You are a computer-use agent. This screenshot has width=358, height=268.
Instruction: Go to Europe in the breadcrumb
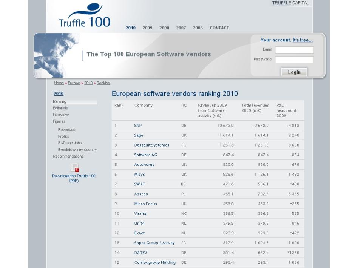[74, 83]
